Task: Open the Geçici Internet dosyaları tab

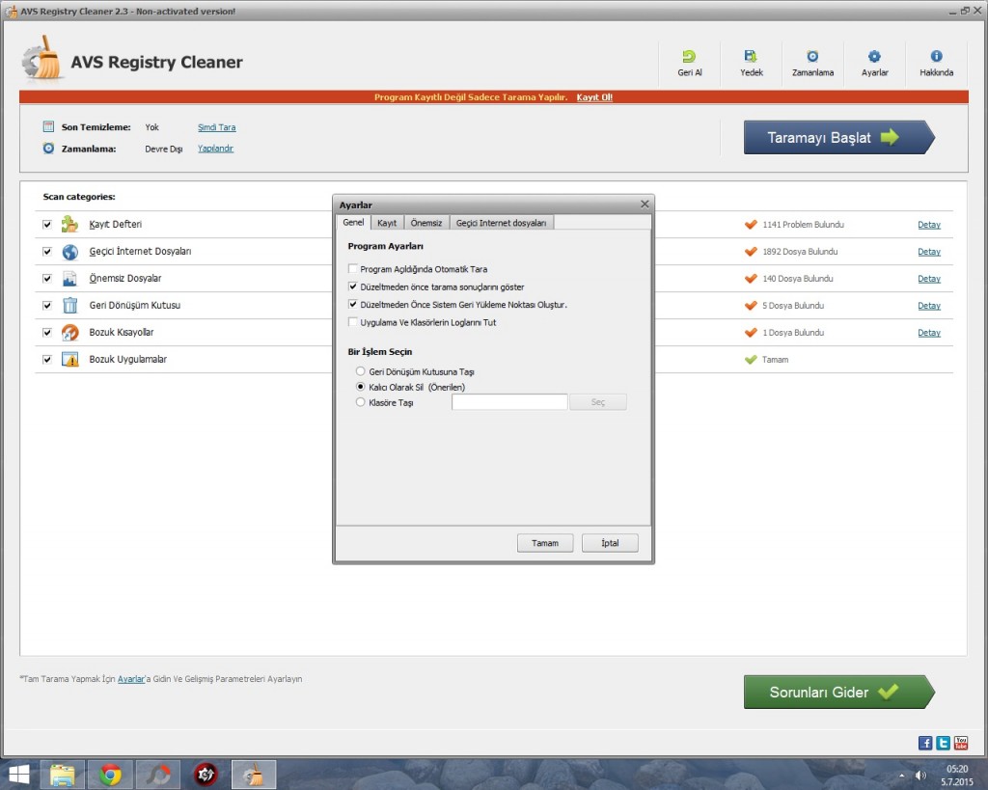Action: tap(501, 223)
